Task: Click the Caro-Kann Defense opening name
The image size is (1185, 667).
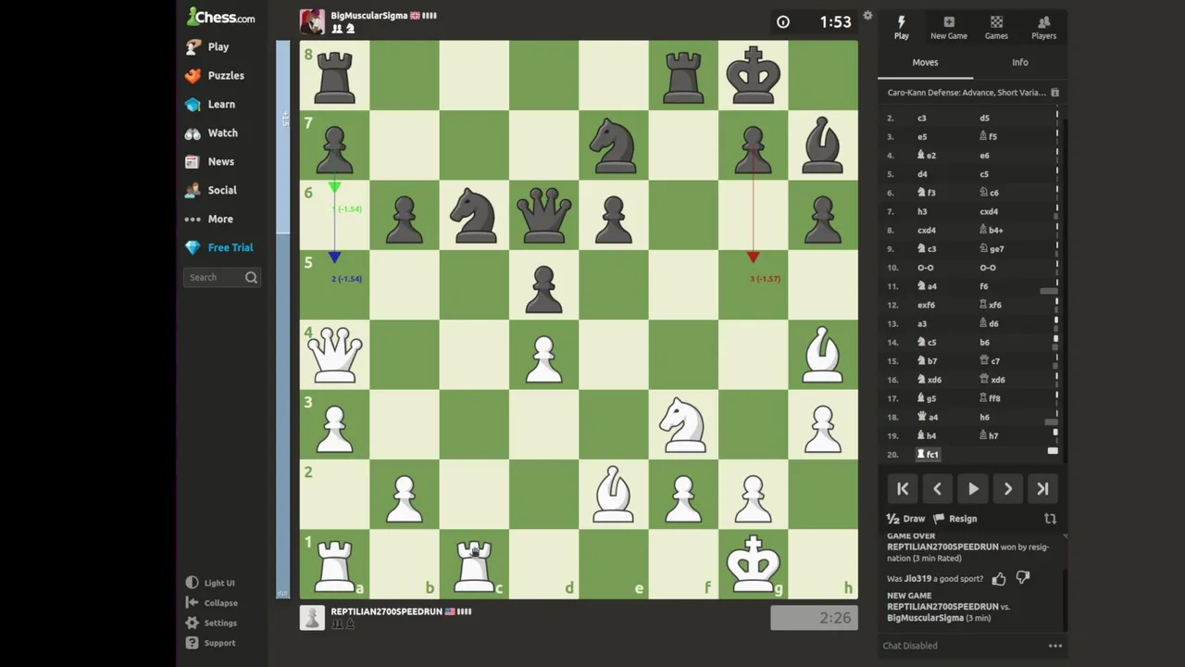Action: click(967, 93)
